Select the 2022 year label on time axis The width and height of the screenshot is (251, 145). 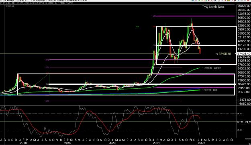pos(201,143)
